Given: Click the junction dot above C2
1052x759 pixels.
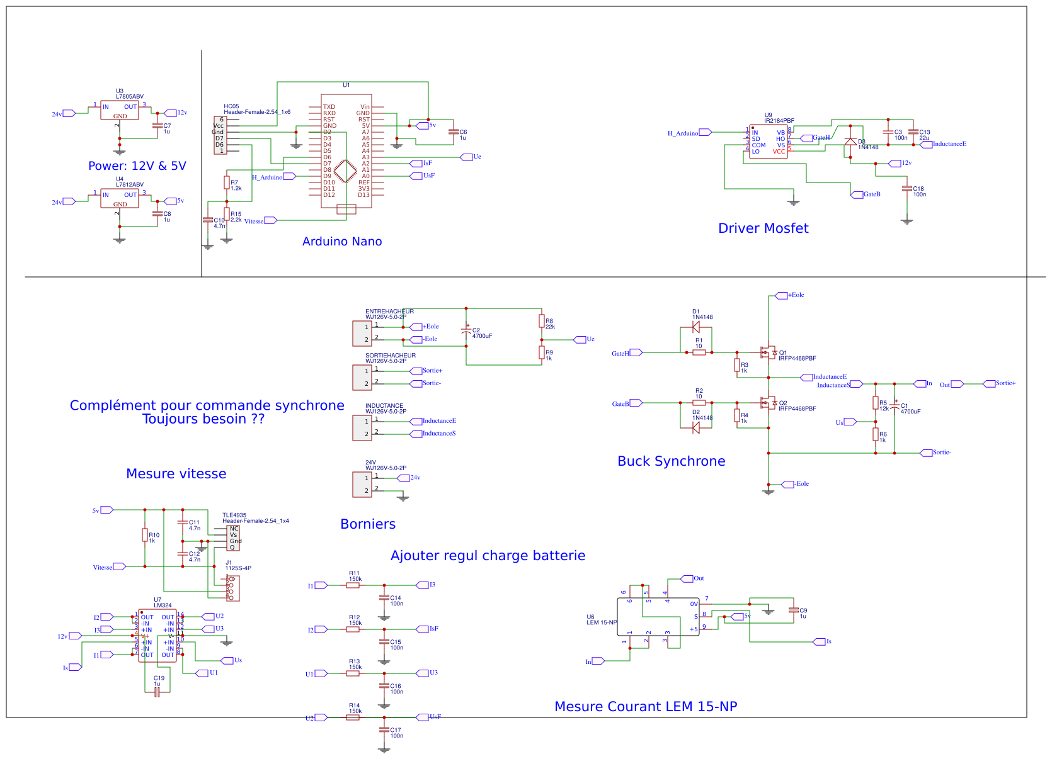Looking at the screenshot, I should tap(466, 306).
